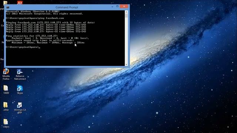Click the Command Prompt title bar text
Screen dimensions: 237x133
67,7
